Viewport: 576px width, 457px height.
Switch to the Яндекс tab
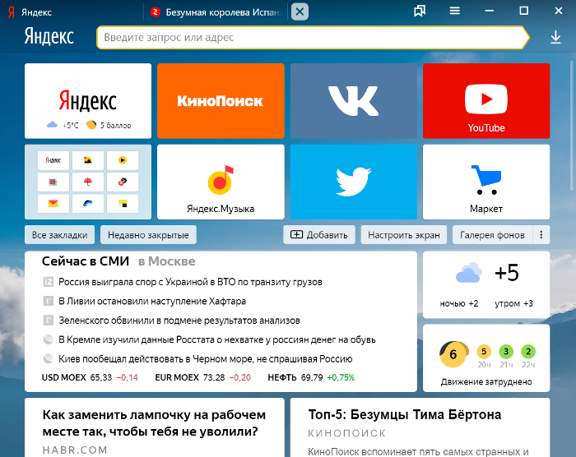72,12
